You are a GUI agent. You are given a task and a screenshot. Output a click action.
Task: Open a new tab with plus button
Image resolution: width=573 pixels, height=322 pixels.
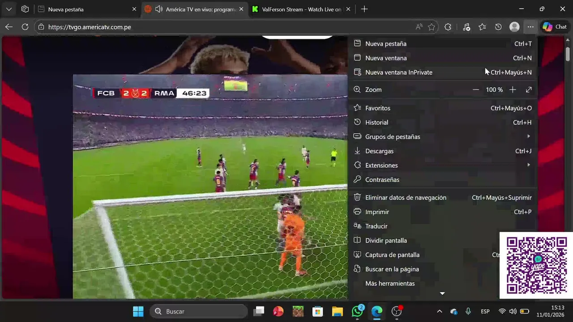(364, 9)
